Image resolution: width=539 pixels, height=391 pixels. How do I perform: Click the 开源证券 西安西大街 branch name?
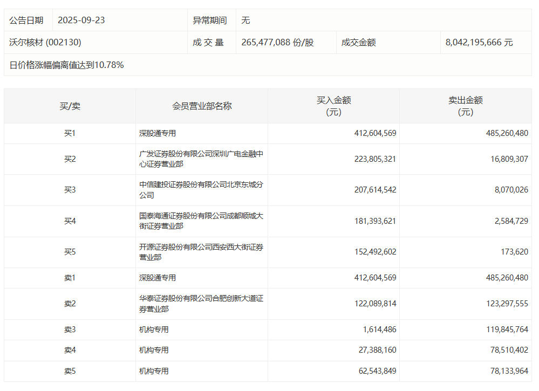pyautogui.click(x=201, y=252)
